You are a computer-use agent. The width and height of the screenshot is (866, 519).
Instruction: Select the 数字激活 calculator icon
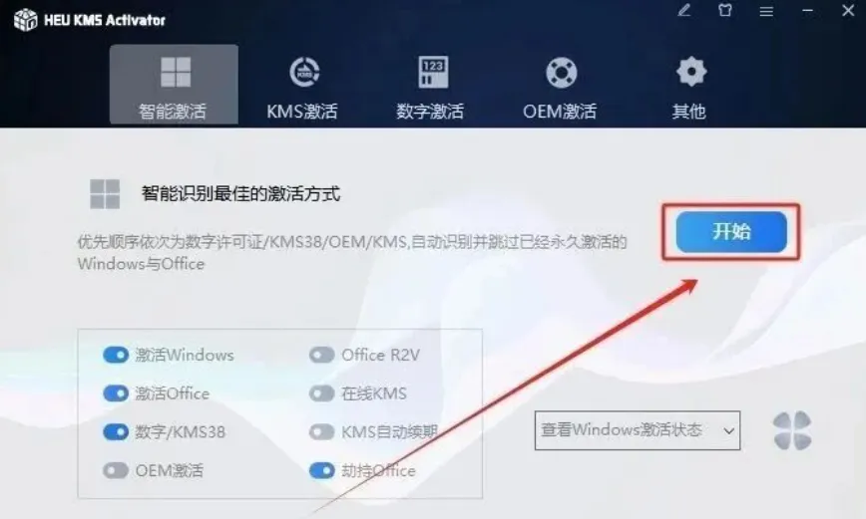433,72
